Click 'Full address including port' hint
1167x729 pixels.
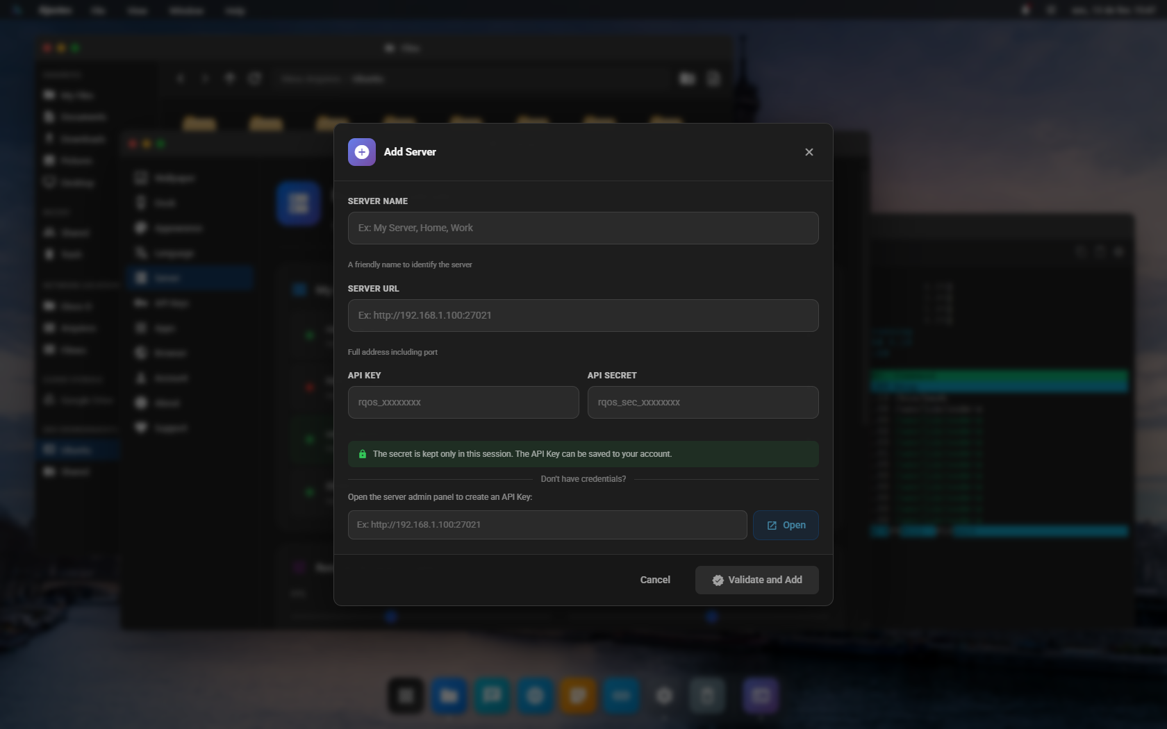[x=392, y=352]
